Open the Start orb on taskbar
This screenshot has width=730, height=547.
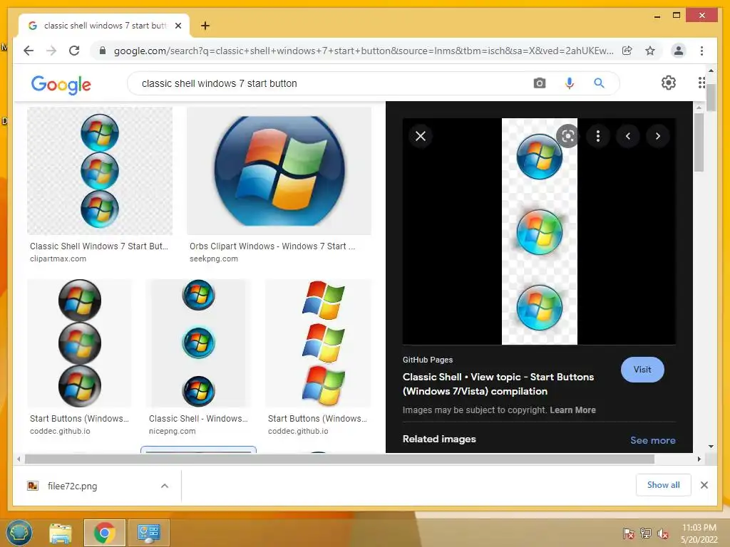(x=19, y=533)
